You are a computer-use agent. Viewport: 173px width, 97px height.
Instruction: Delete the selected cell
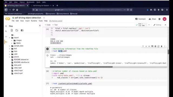pyautogui.click(x=162, y=46)
